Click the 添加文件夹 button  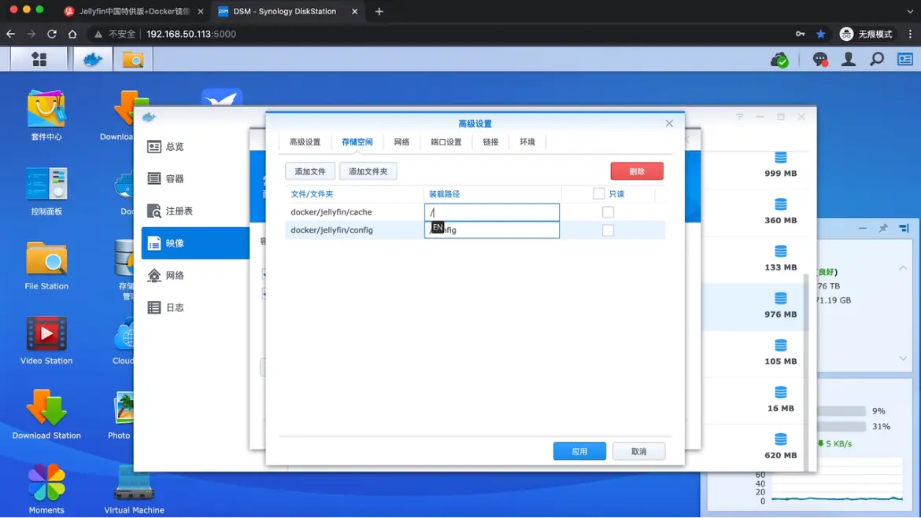[368, 171]
